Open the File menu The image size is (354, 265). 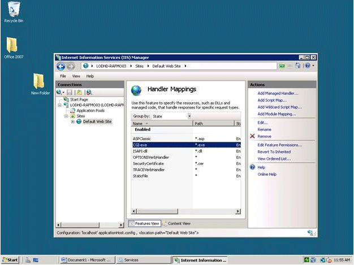pyautogui.click(x=63, y=76)
